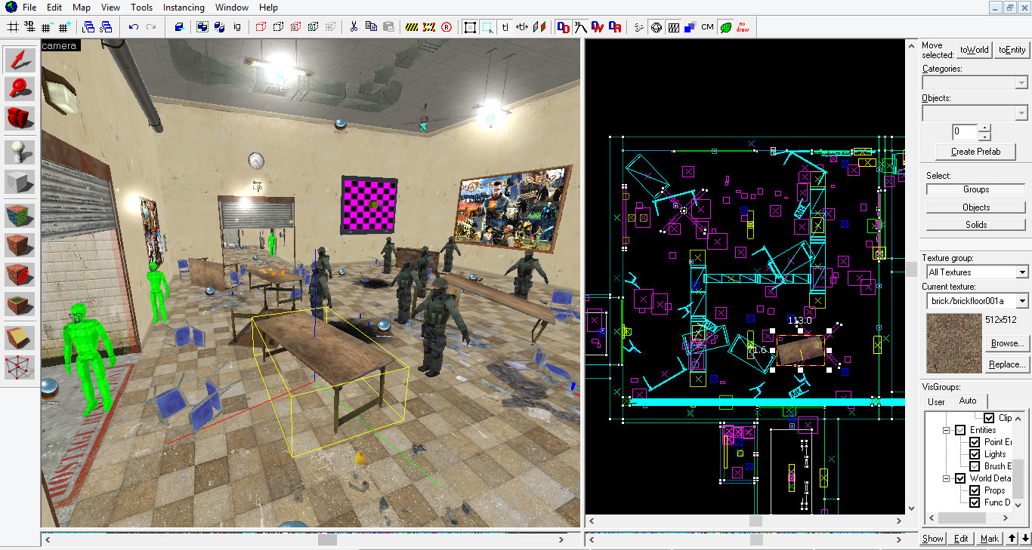
Task: Uncheck the Lights visgroup checkbox
Action: pyautogui.click(x=976, y=453)
